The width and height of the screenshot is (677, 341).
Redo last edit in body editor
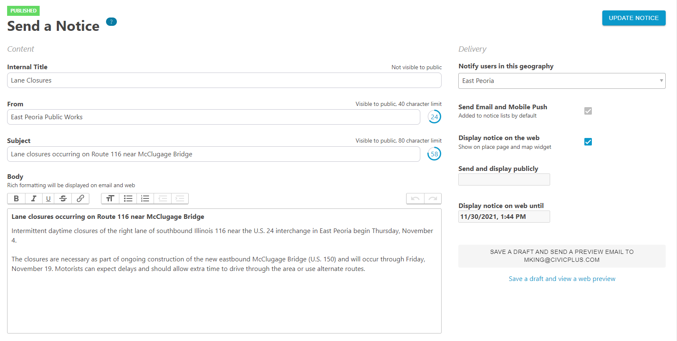433,198
